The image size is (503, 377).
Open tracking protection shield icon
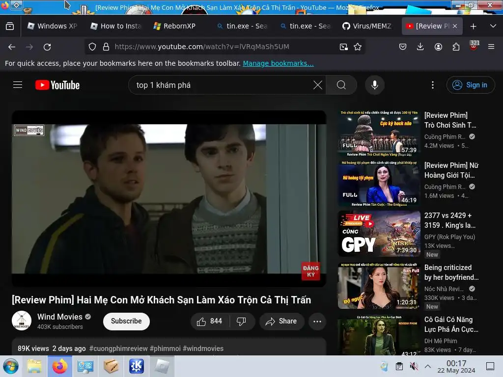92,47
